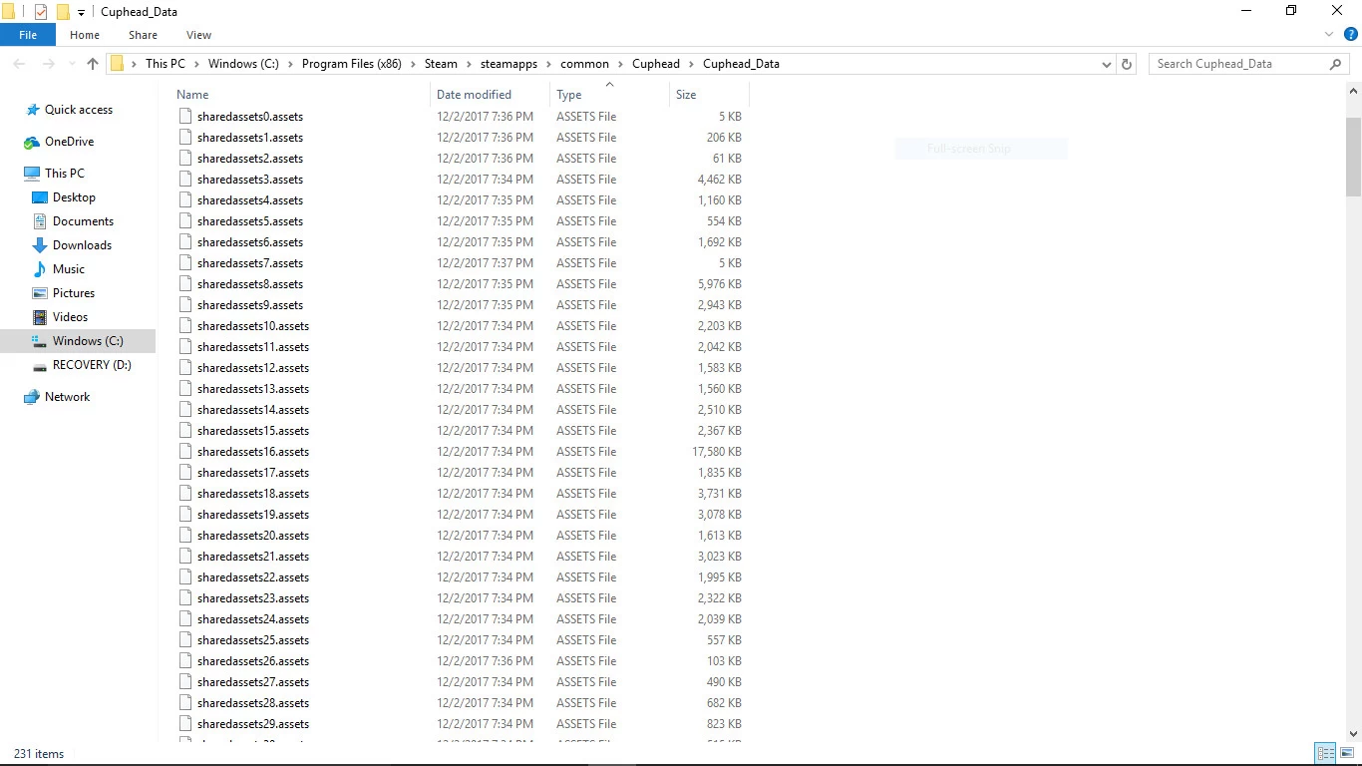This screenshot has height=766, width=1362.
Task: Go back with the Back arrow
Action: [19, 64]
